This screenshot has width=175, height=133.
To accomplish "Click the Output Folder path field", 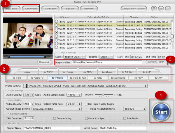I will click(x=107, y=62).
